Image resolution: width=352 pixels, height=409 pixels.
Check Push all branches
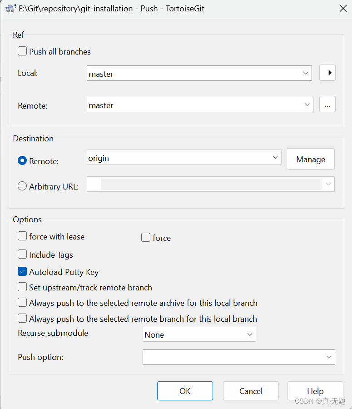point(22,51)
